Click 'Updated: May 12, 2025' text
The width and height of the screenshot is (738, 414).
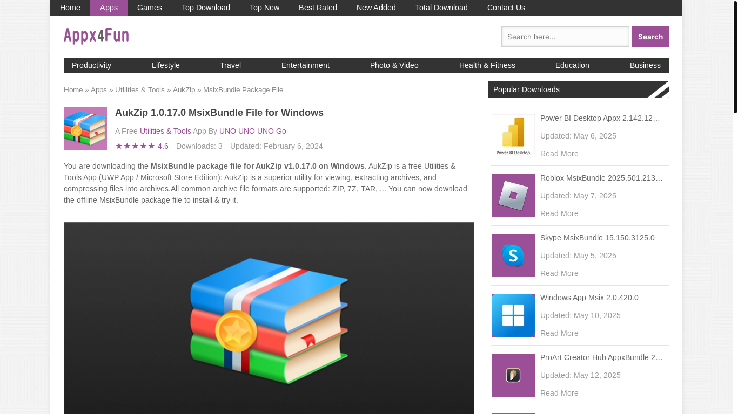pos(580,375)
